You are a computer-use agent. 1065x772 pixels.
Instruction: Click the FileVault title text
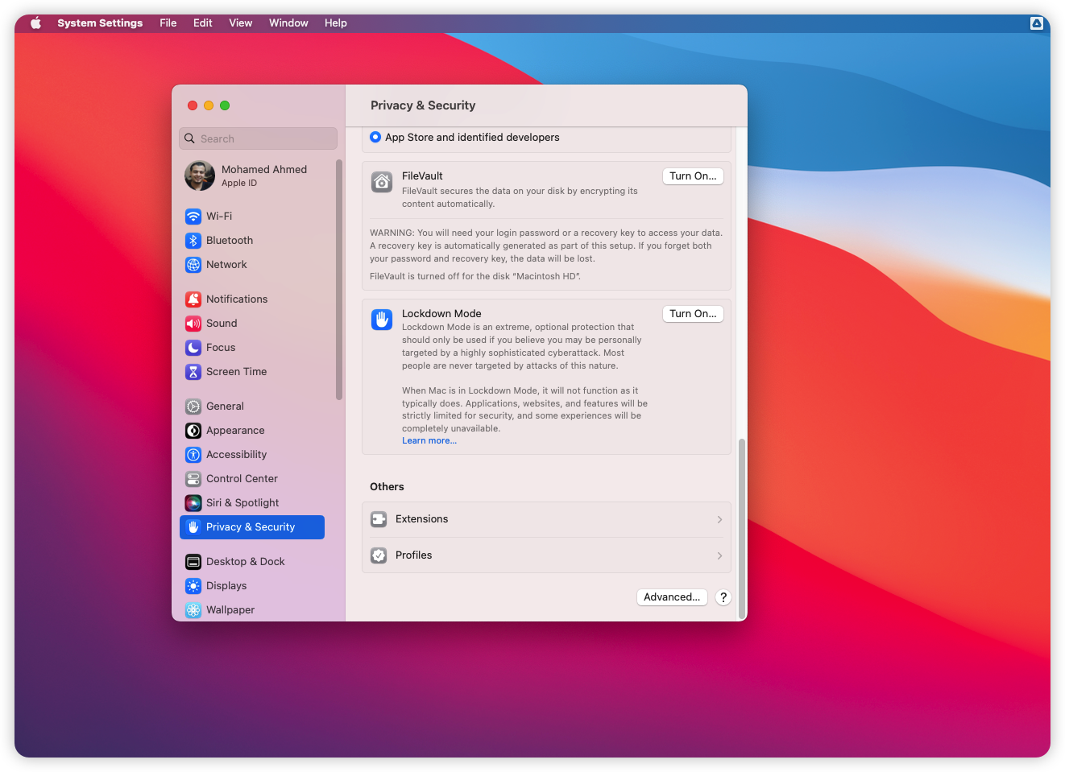422,176
